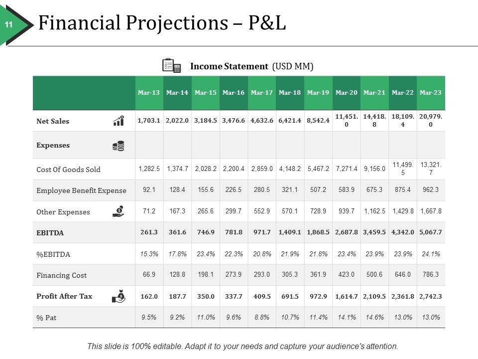Click the Other Expenses hand-with-coin icon
Image resolution: width=478 pixels, height=359 pixels.
(119, 211)
